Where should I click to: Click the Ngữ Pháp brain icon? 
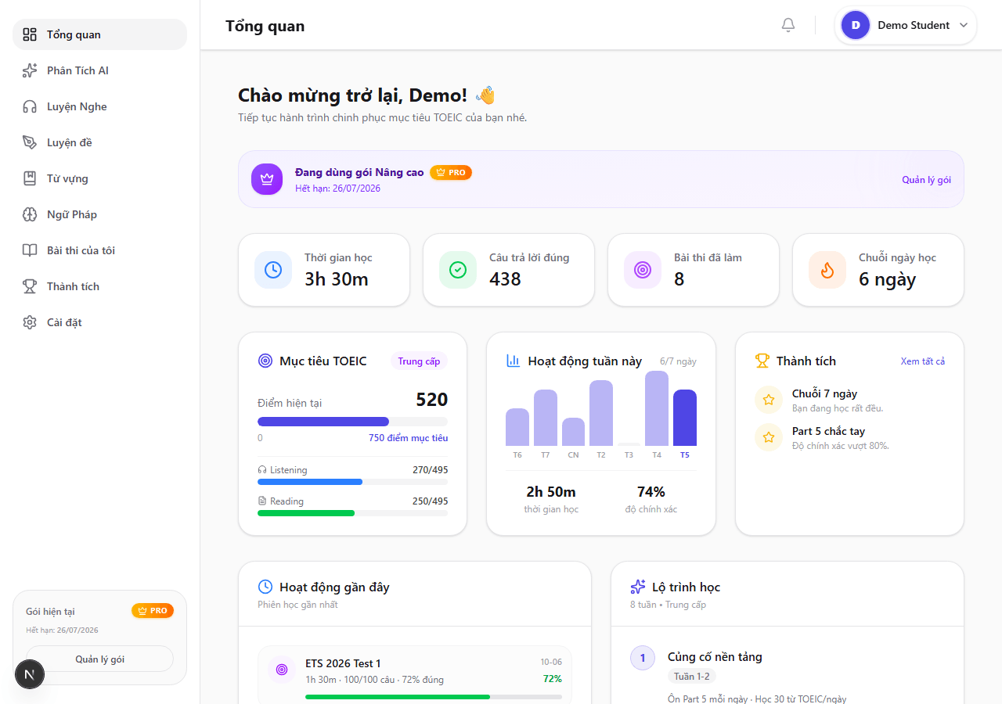(x=30, y=214)
